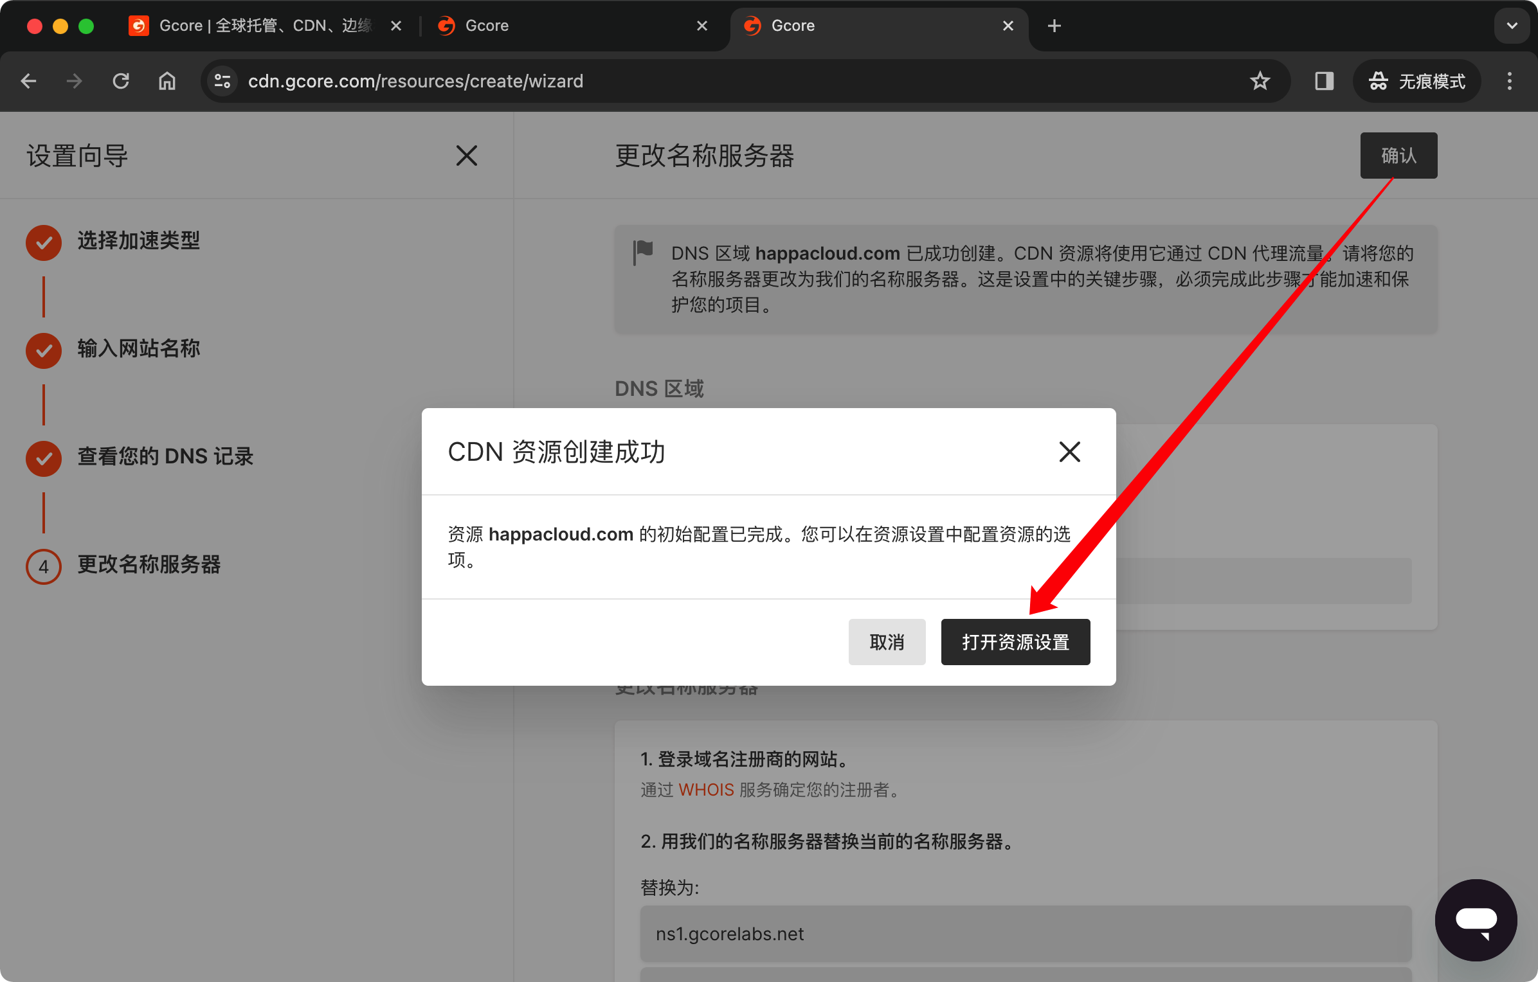Bookmark this page with the star icon
Viewport: 1538px width, 982px height.
1260,81
